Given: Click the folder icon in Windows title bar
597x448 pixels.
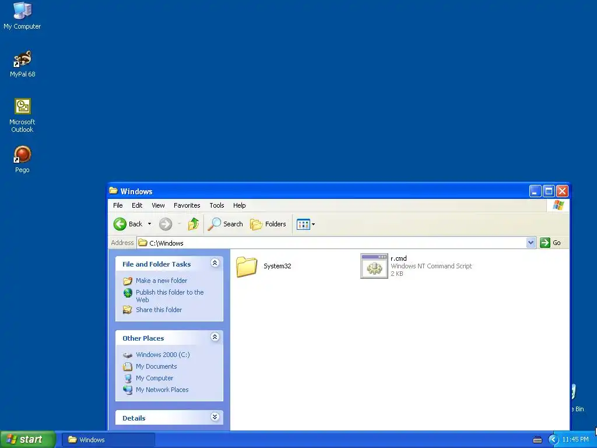Looking at the screenshot, I should pyautogui.click(x=113, y=191).
